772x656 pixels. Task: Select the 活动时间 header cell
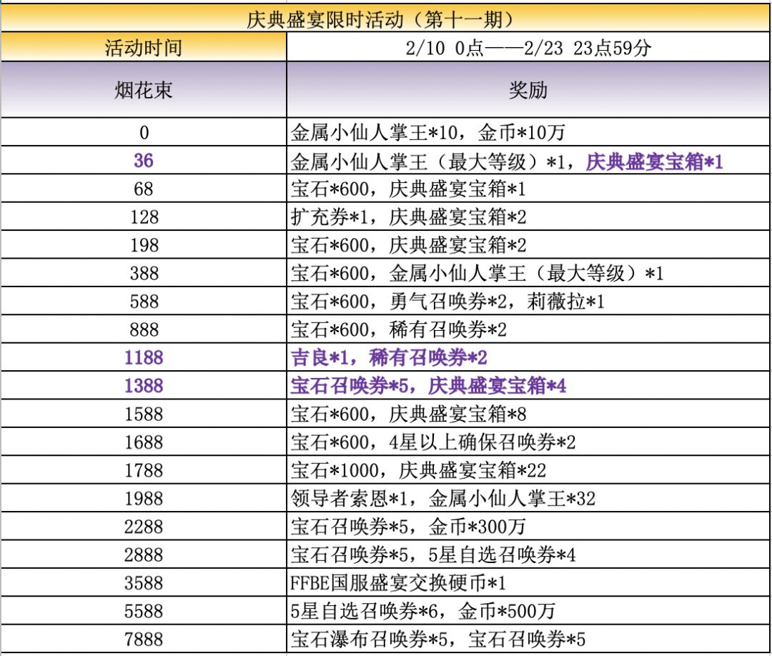point(143,48)
